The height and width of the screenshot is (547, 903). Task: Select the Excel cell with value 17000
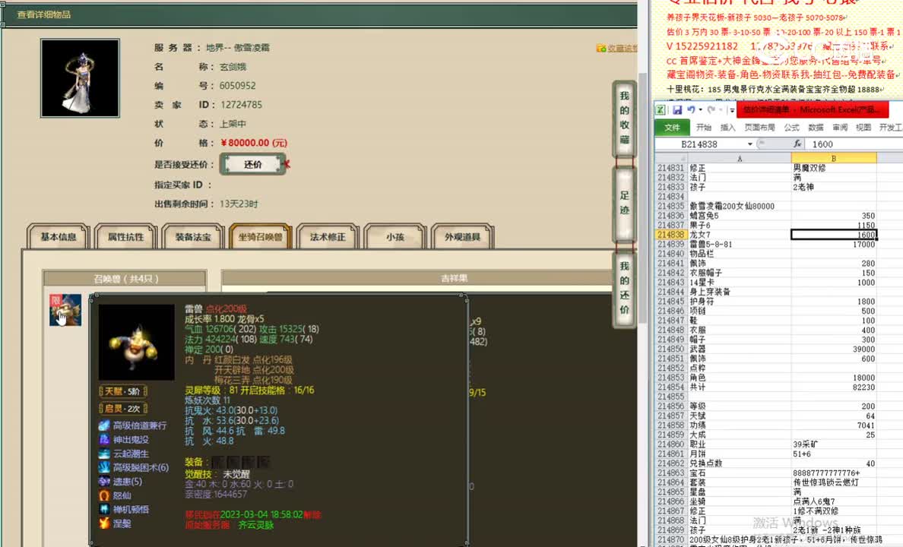[x=834, y=244]
